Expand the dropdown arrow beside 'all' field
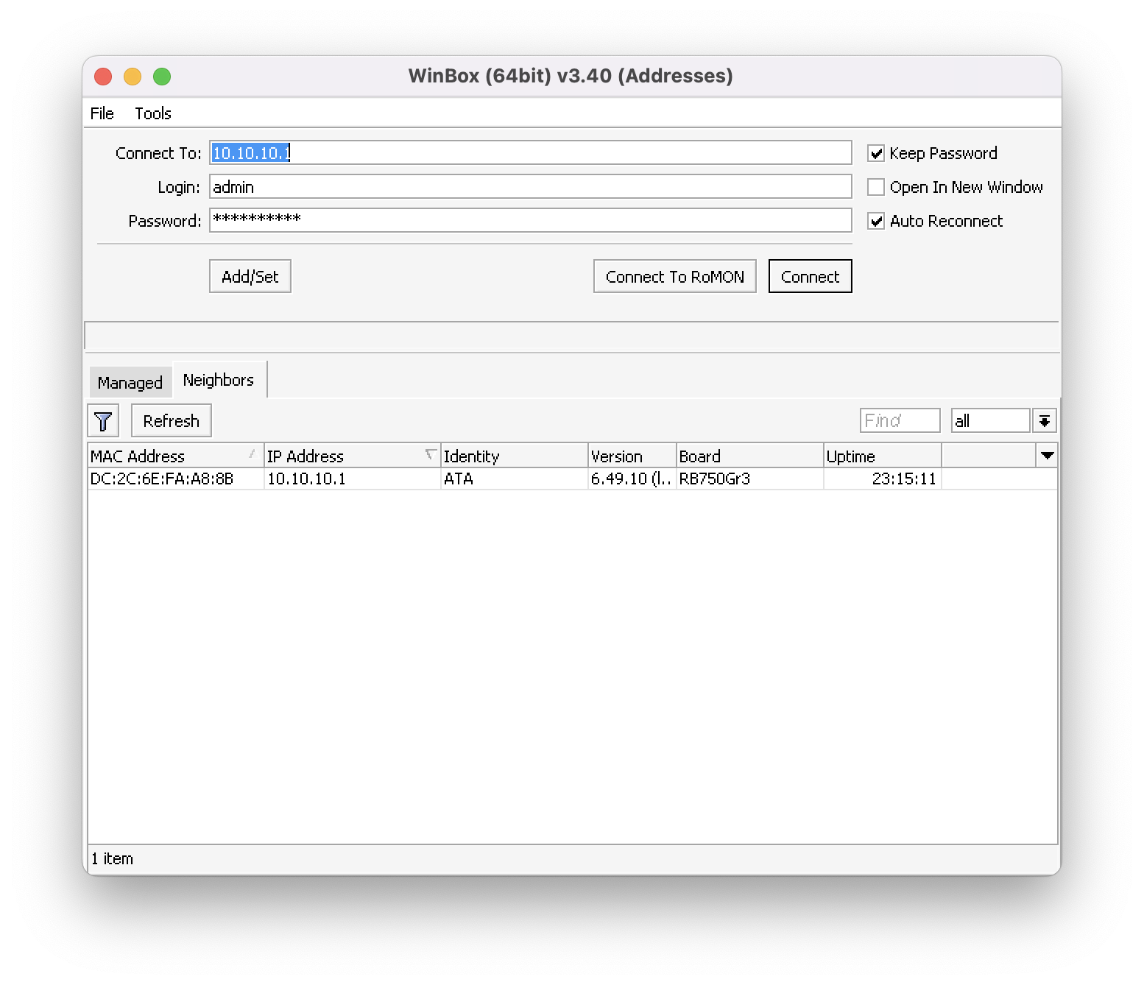This screenshot has height=985, width=1144. (1045, 421)
